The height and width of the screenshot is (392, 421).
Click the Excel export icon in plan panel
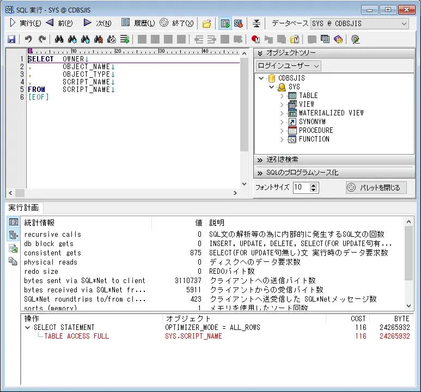point(14,248)
